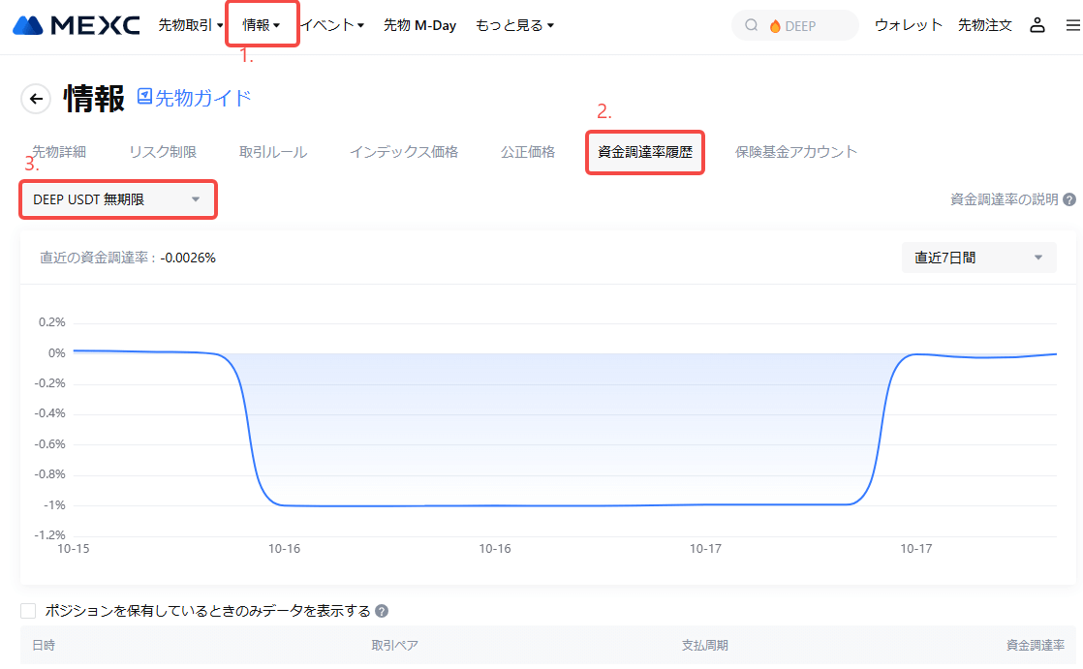Open the 直近7日間 time range dropdown
1083x669 pixels.
(978, 258)
